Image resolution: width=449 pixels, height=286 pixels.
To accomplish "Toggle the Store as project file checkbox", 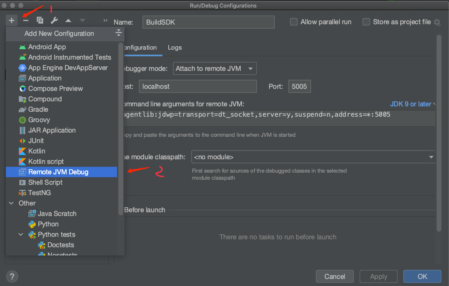I will pyautogui.click(x=366, y=22).
